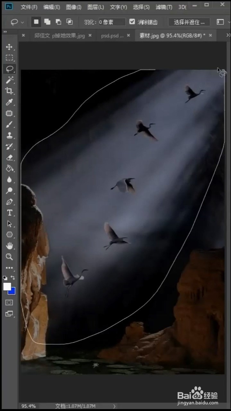Open the 图层(L) menu
Image resolution: width=231 pixels, height=411 pixels.
[96, 7]
